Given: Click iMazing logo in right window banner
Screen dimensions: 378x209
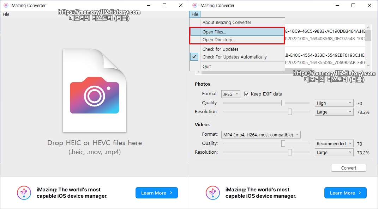Looking at the screenshot, I should tap(212, 193).
